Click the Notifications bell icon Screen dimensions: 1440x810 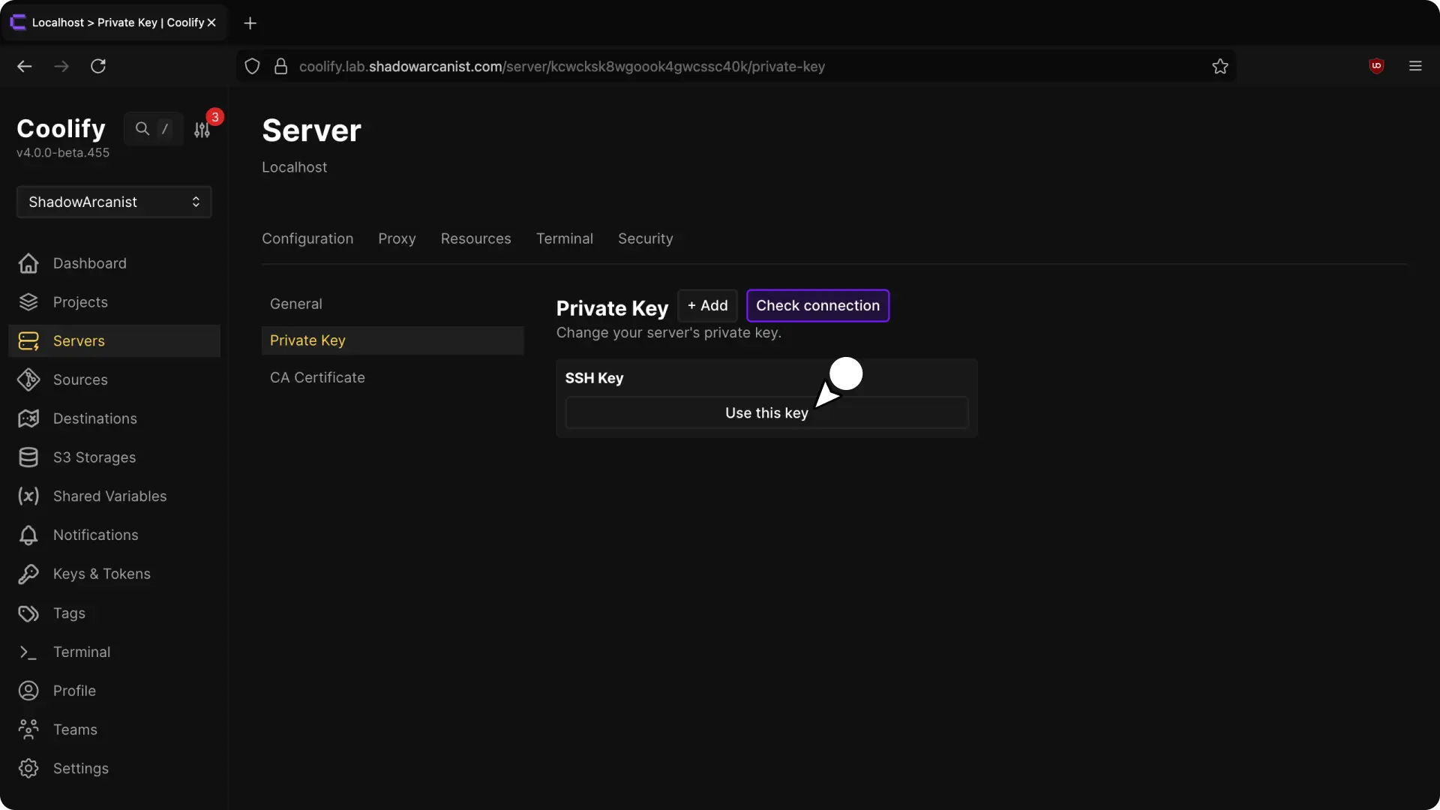click(x=28, y=535)
